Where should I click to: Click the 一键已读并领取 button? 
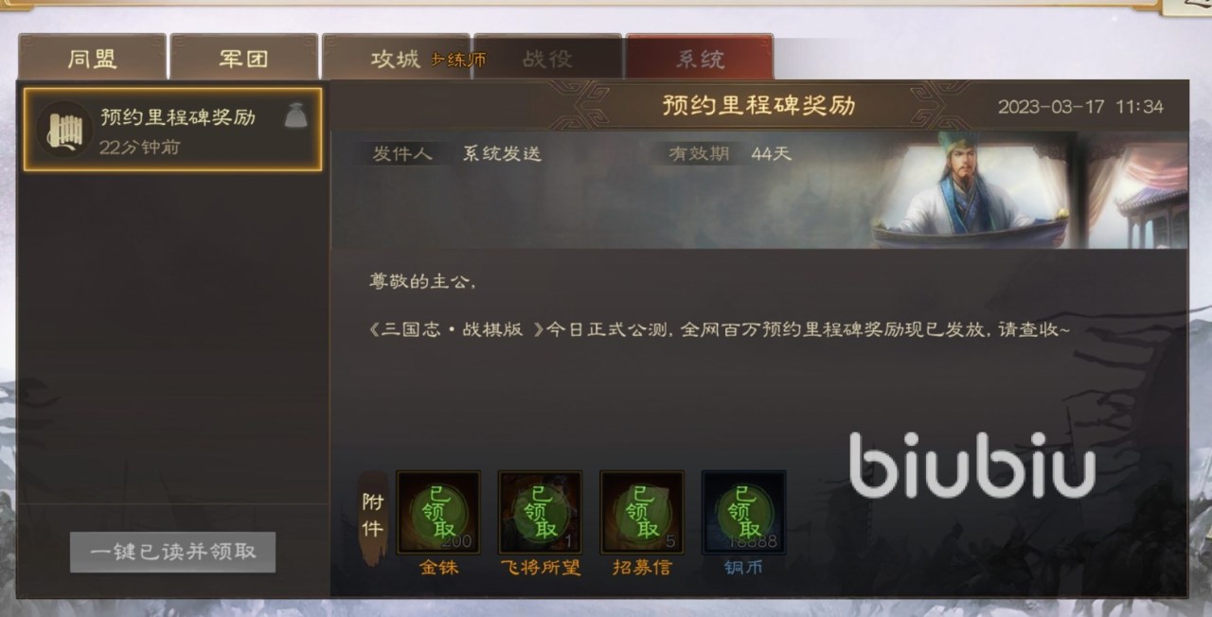172,552
